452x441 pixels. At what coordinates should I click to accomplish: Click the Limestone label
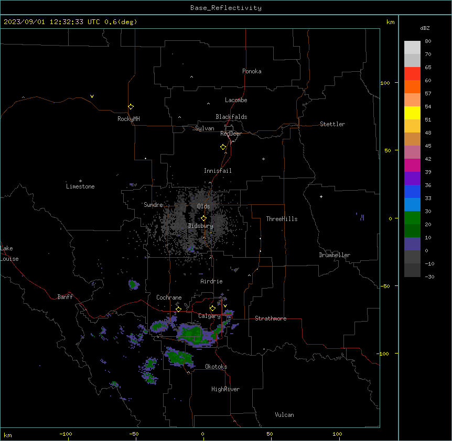tap(80, 186)
